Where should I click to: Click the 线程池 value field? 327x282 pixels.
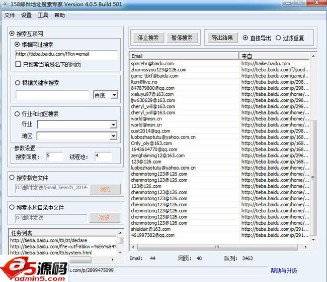(103, 156)
